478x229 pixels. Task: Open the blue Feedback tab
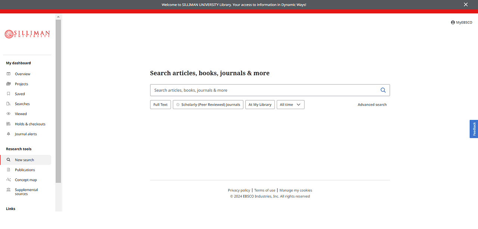pos(473,129)
